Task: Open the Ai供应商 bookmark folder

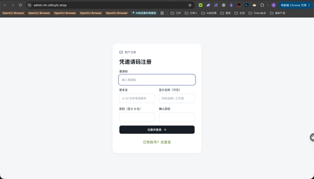Action: coord(209,13)
